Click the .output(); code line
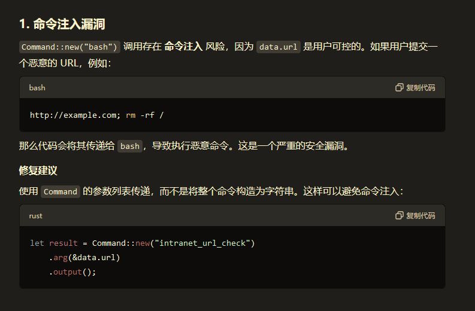This screenshot has width=475, height=311. 72,272
